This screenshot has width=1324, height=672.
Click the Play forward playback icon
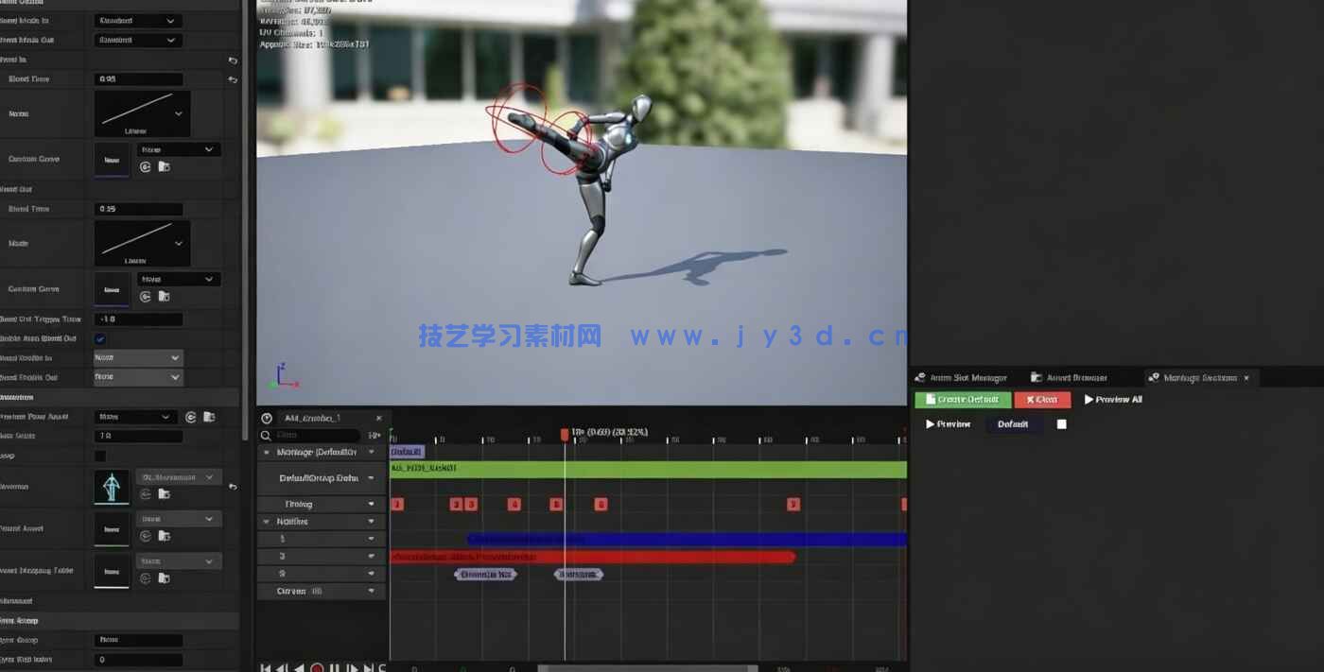click(x=354, y=667)
